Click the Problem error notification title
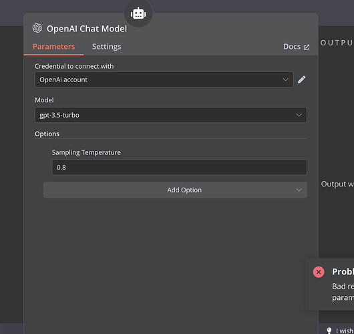Viewport: 354px width, 334px height. tap(343, 272)
